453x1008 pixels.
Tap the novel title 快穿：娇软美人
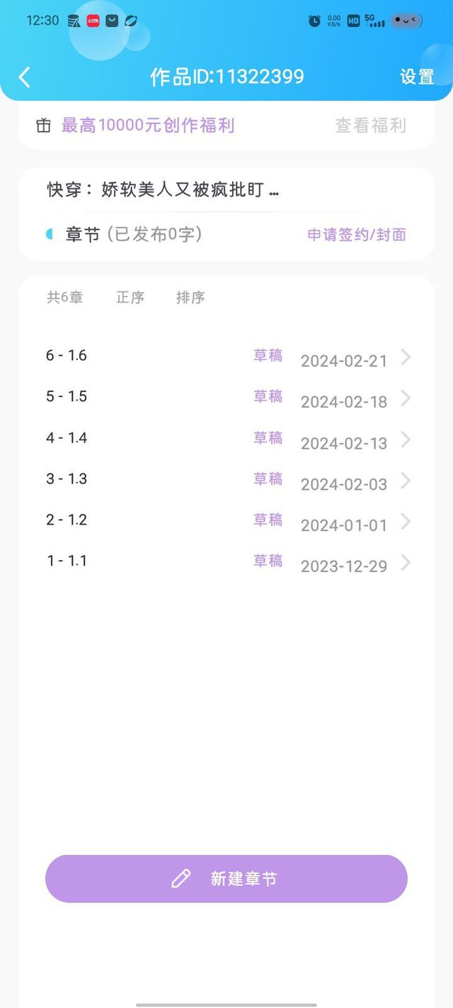pos(163,190)
